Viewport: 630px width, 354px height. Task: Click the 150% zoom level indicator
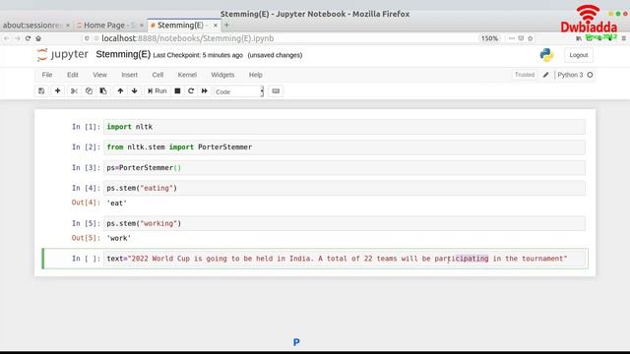pos(489,38)
